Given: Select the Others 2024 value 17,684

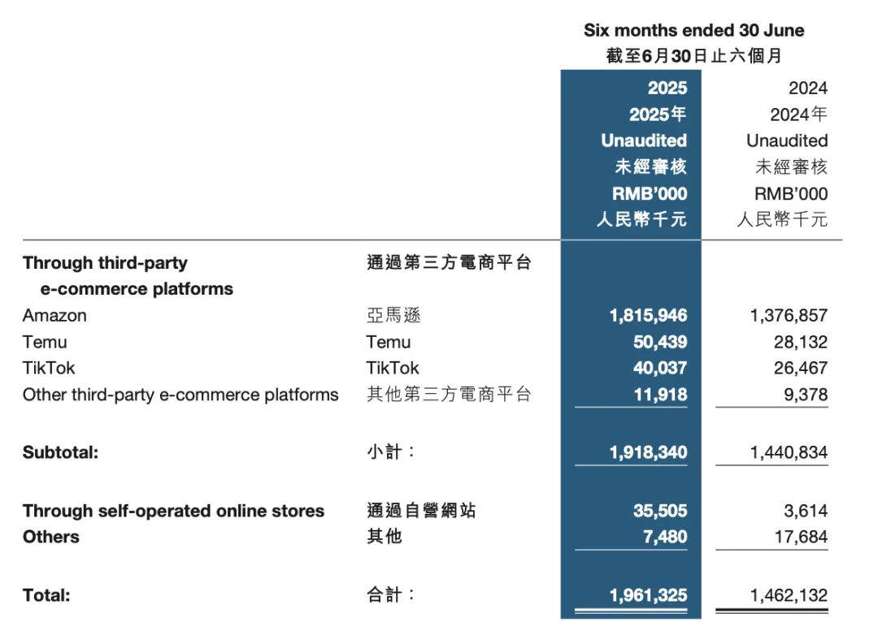Looking at the screenshot, I should [801, 537].
